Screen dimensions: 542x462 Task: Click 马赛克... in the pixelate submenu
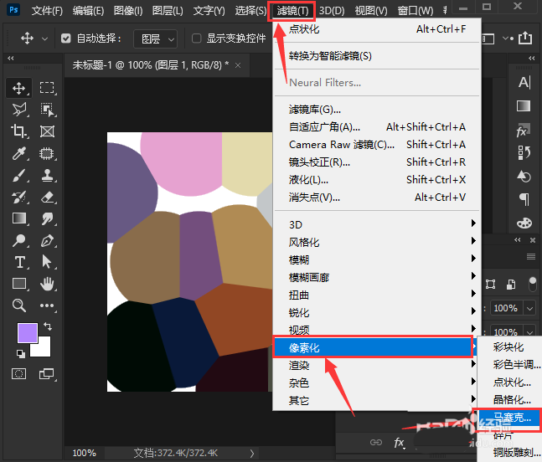(x=511, y=417)
